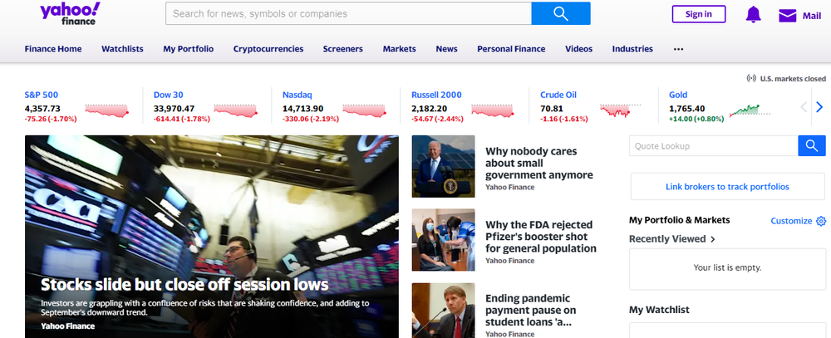The height and width of the screenshot is (338, 831).
Task: Click the student loans article thumbnail
Action: (443, 311)
